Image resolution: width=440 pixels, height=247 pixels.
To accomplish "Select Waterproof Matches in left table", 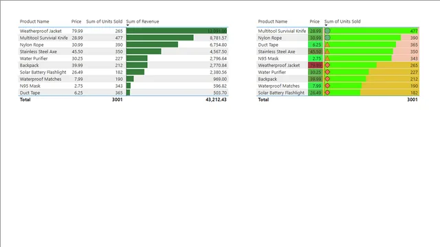I will click(x=41, y=79).
